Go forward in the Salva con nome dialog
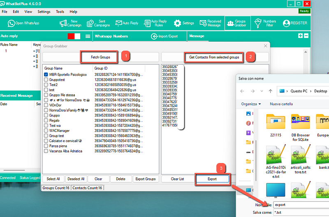Viewport: 329px width, 217px height. click(253, 91)
